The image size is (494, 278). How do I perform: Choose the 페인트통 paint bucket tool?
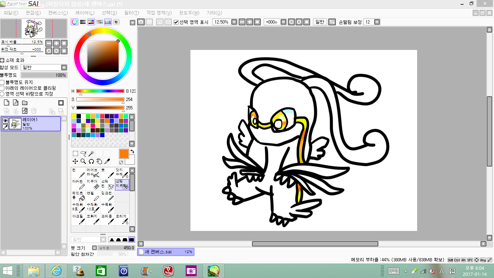[78, 196]
